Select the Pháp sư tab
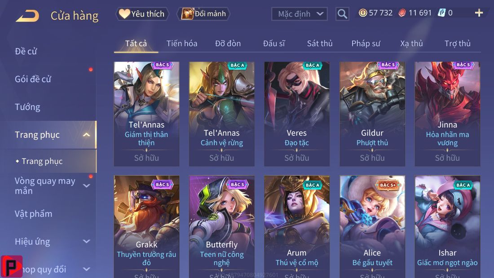494x278 pixels. (366, 44)
